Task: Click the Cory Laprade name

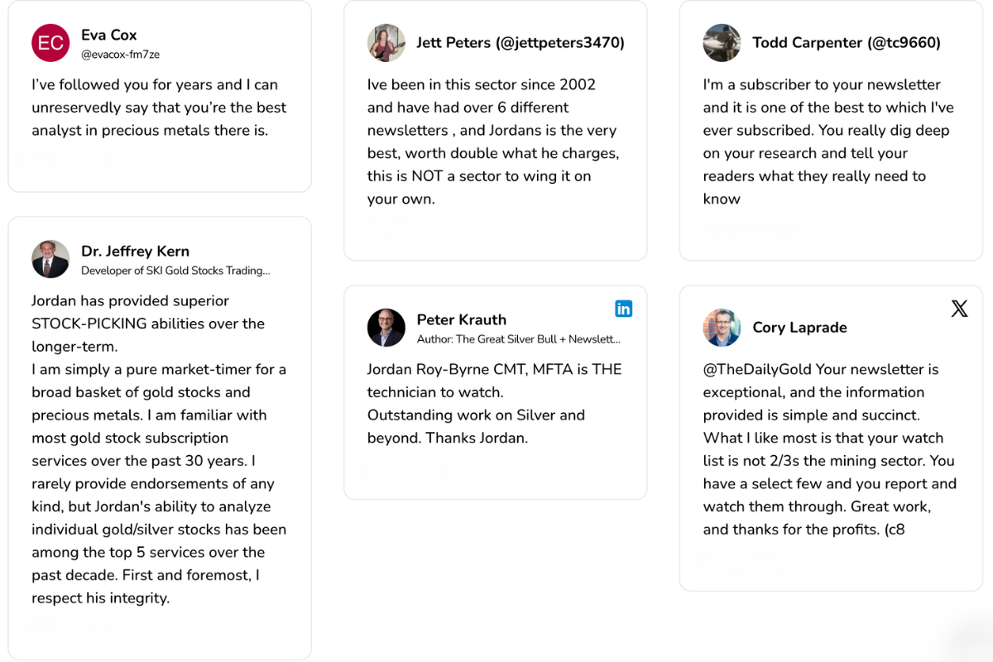Action: pos(799,328)
